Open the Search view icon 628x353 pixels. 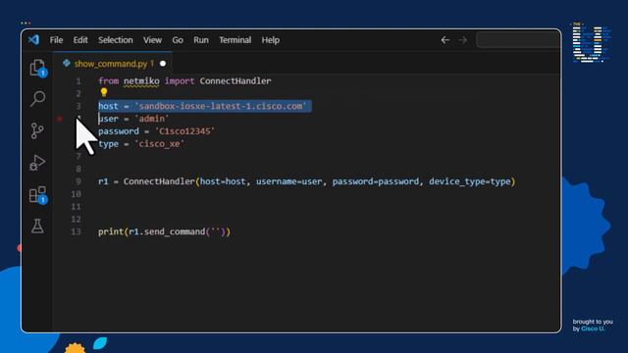tap(37, 98)
